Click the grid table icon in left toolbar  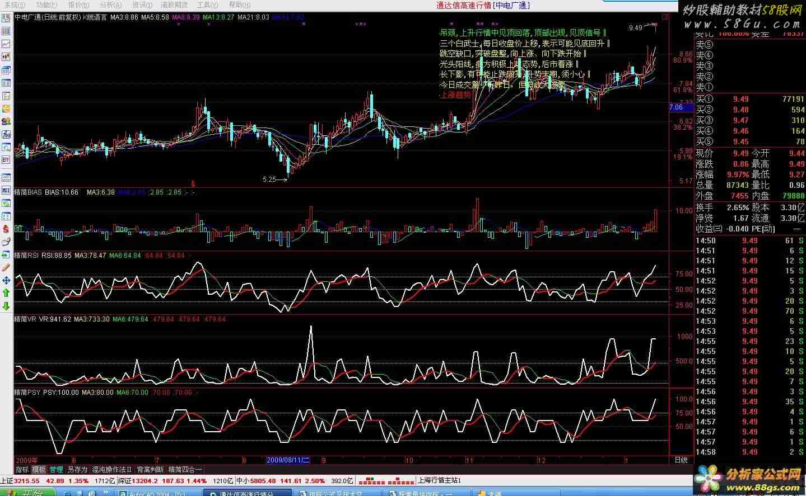coord(6,31)
